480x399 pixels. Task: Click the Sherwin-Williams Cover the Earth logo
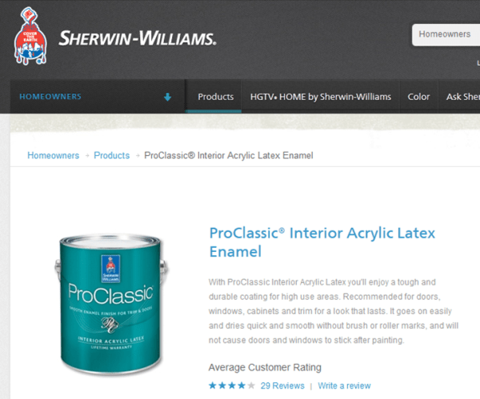[30, 36]
